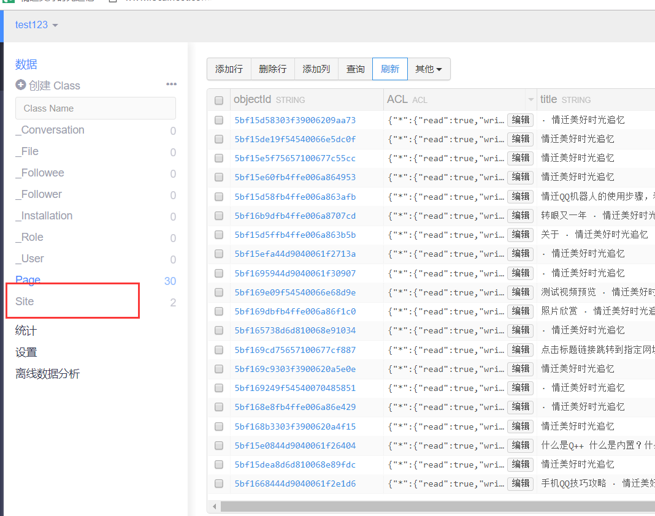Click the plus icon next to 创建 Class
Image resolution: width=655 pixels, height=516 pixels.
(20, 85)
